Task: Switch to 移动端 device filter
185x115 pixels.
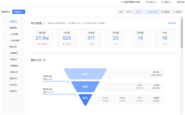Action: [177, 12]
